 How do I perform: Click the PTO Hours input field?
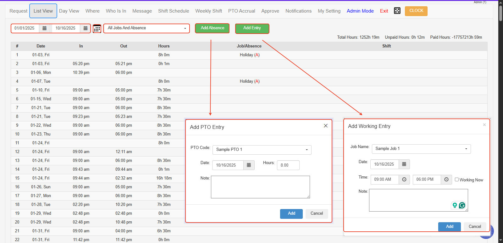coord(288,165)
